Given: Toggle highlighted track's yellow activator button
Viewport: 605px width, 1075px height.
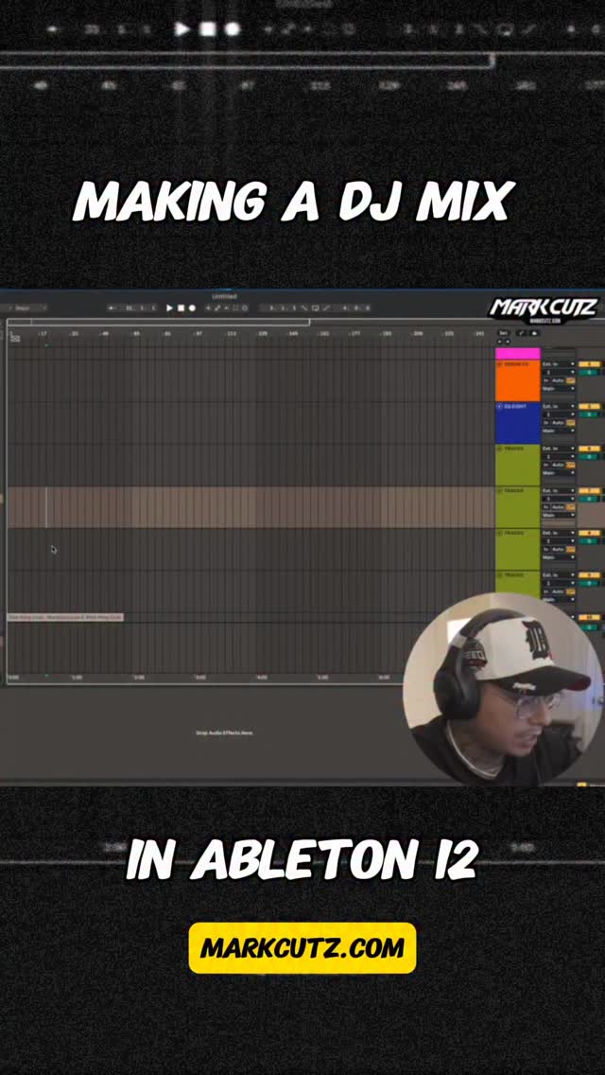Looking at the screenshot, I should [589, 491].
